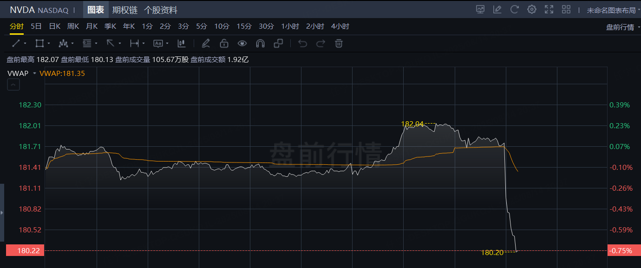Select the 周K weekly timeframe
This screenshot has height=268, width=641.
tap(73, 26)
